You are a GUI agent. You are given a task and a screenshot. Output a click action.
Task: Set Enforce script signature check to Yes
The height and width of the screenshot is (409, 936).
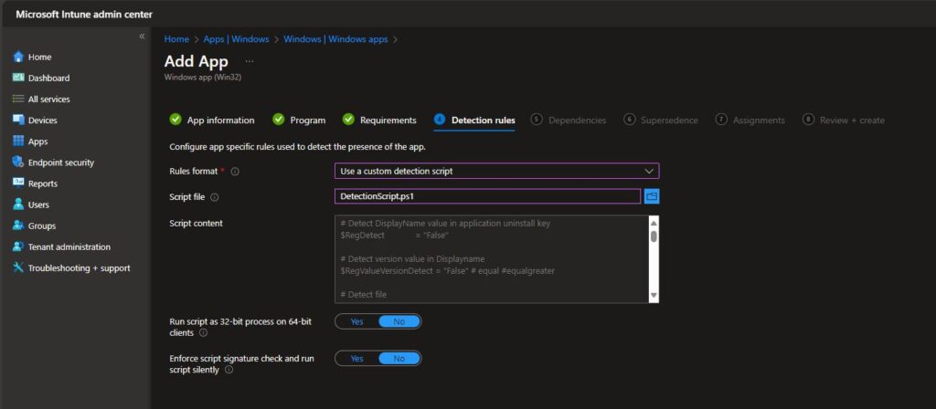point(357,358)
